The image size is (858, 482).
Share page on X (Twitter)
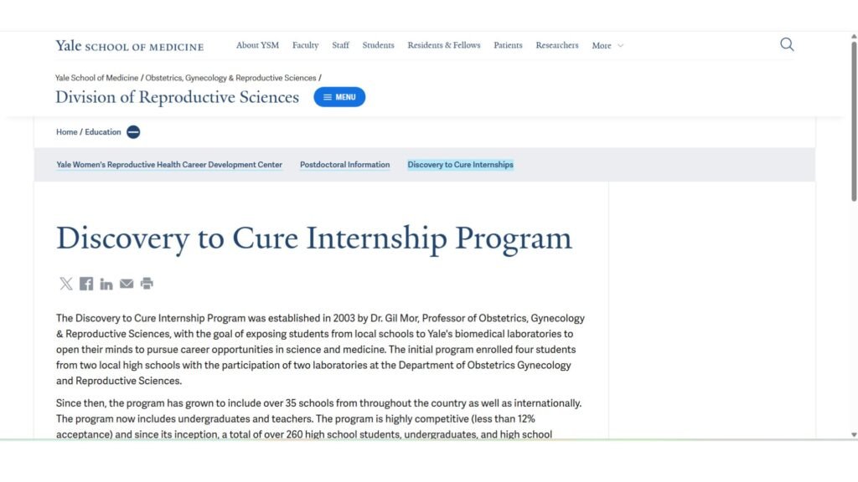66,284
